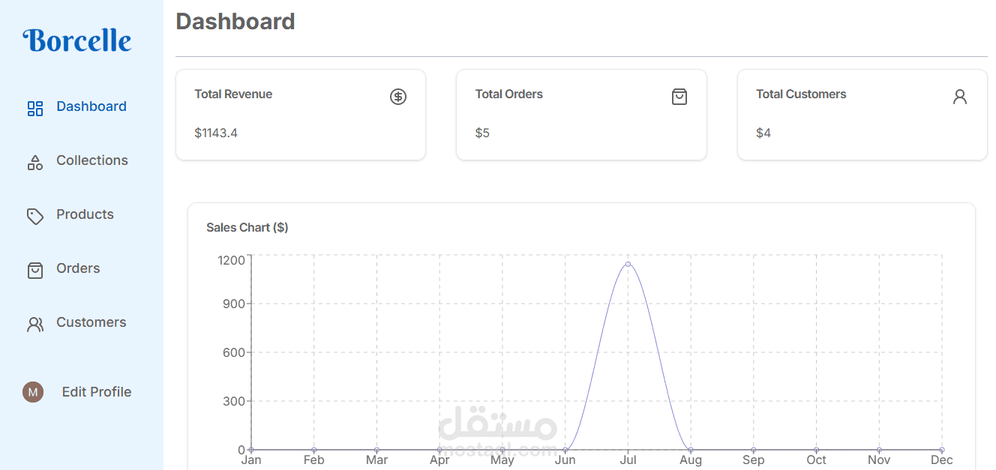Viewport: 996px width, 470px height.
Task: Click the Aug data point on sales chart
Action: coord(691,450)
